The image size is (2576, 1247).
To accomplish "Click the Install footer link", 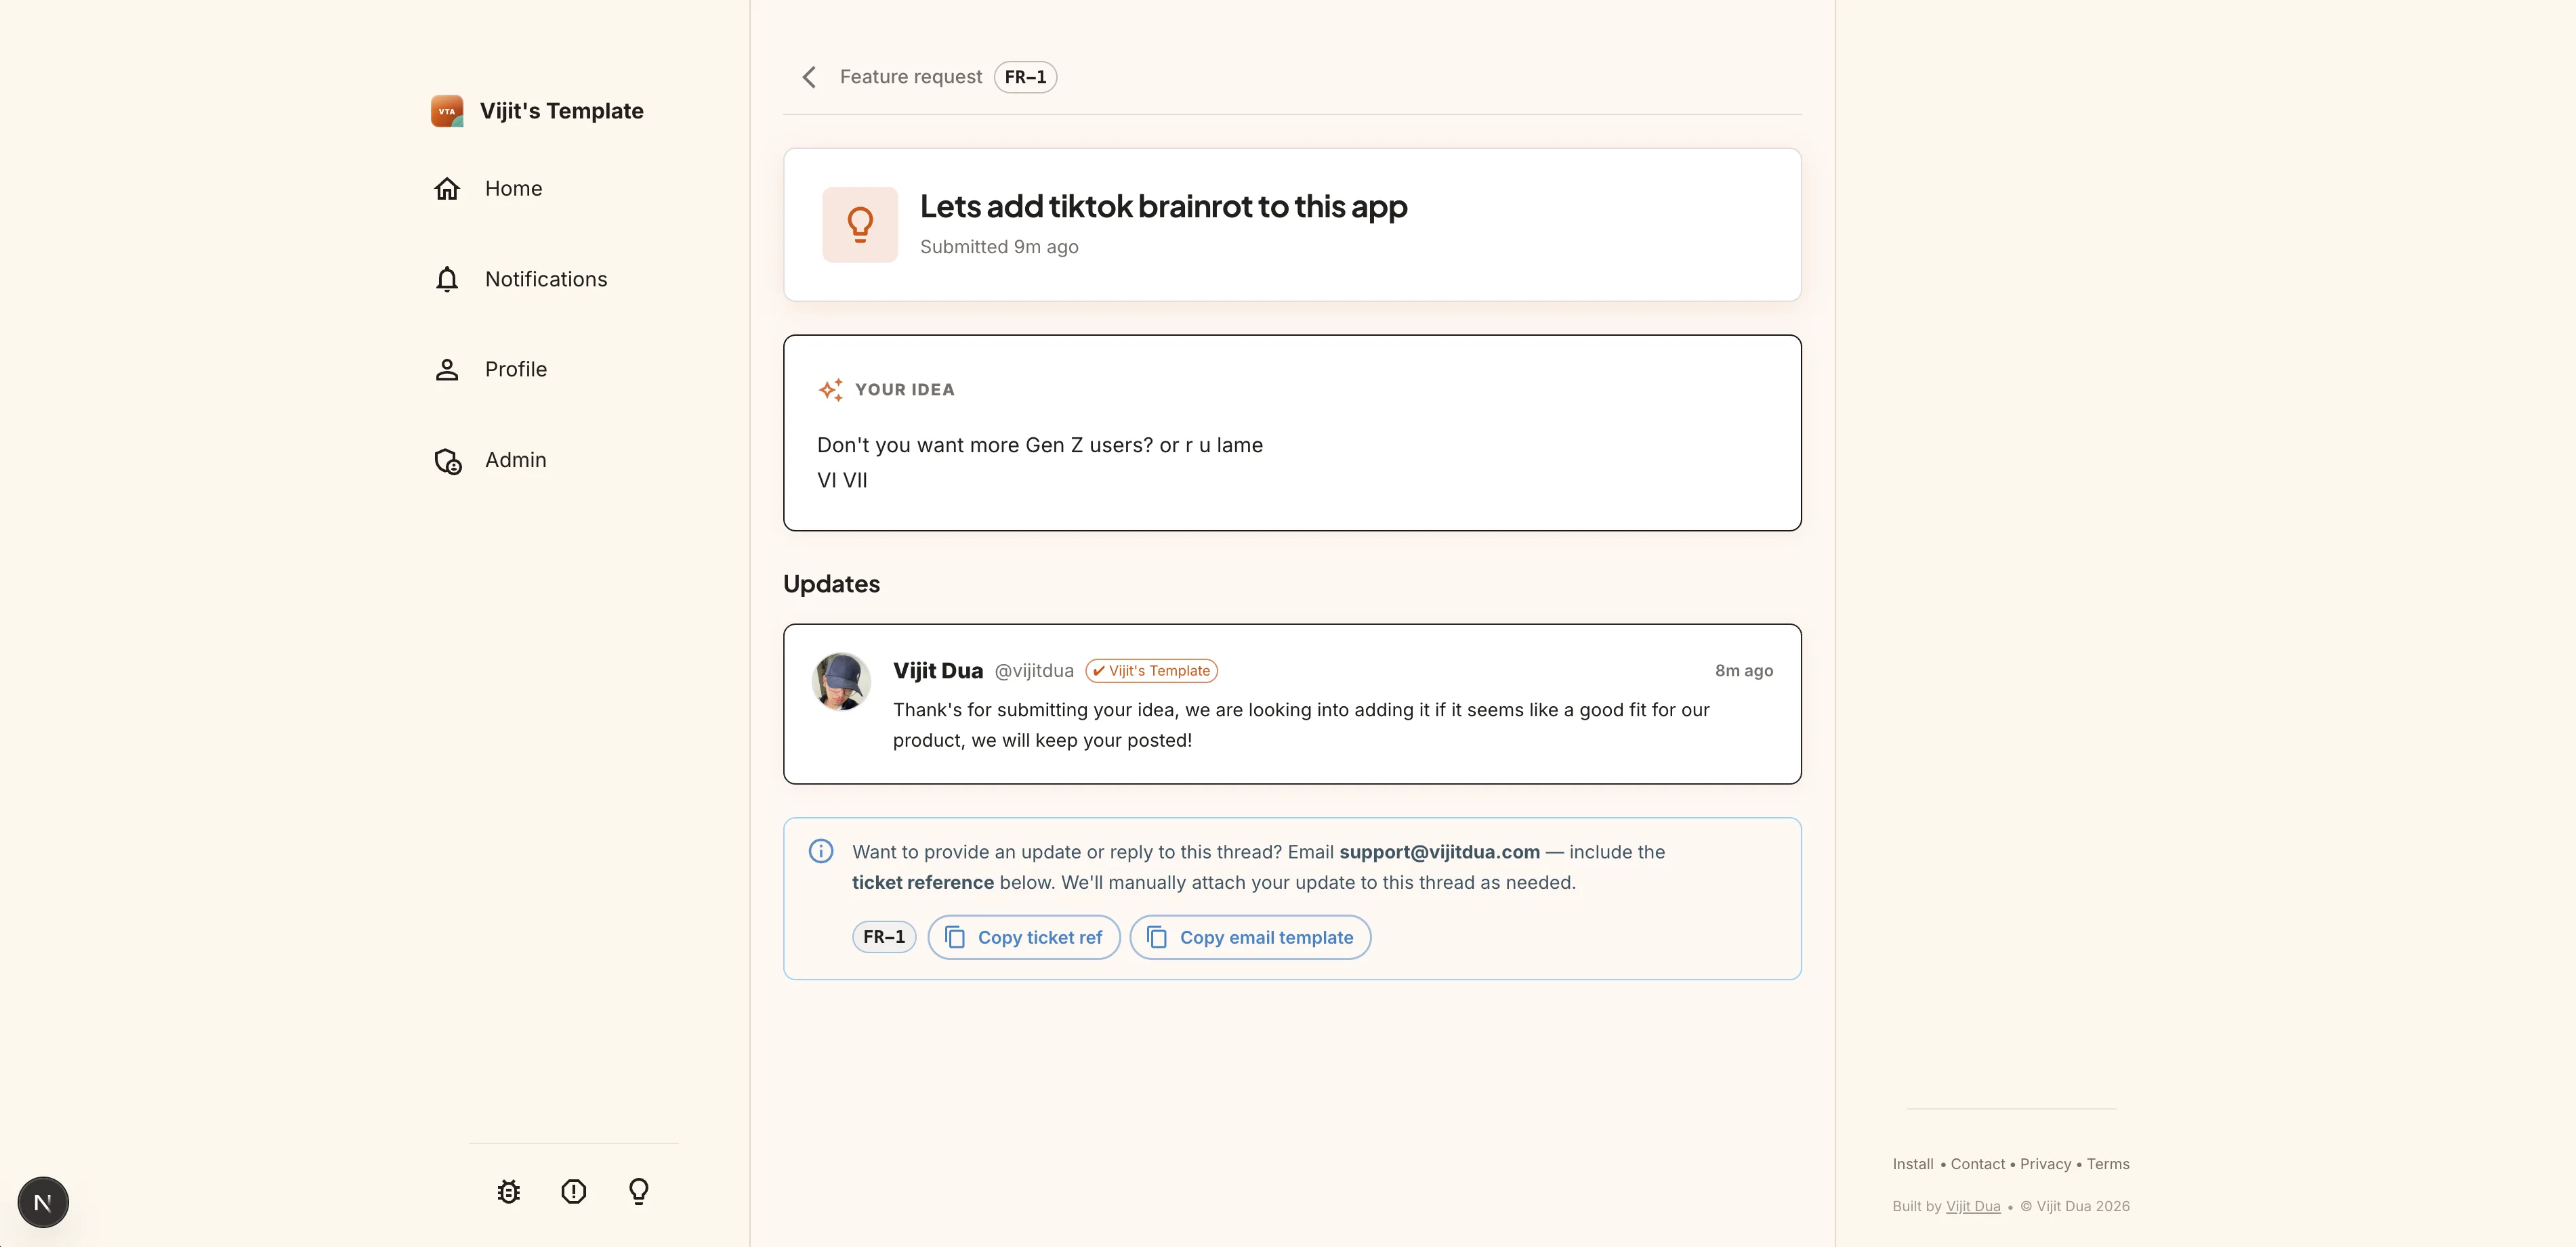I will (1913, 1164).
